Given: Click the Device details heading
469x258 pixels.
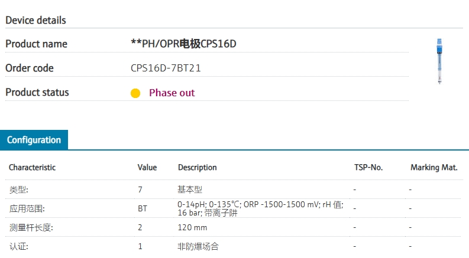Looking at the screenshot, I should (x=35, y=20).
